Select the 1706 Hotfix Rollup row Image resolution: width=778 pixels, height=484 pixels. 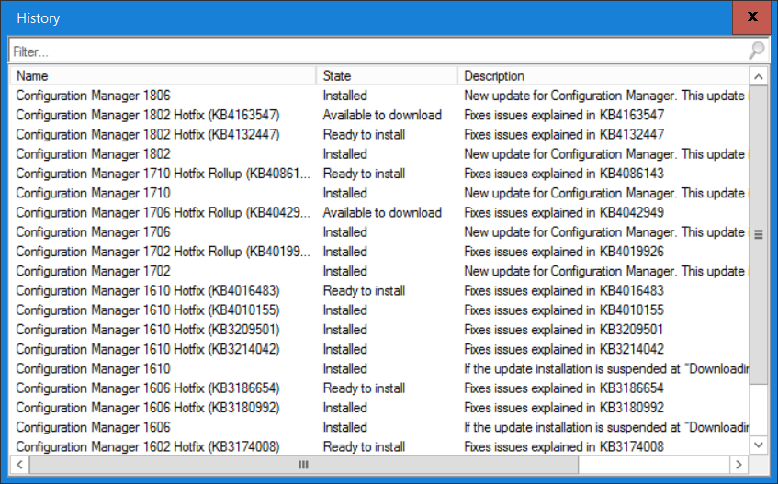pyautogui.click(x=379, y=212)
